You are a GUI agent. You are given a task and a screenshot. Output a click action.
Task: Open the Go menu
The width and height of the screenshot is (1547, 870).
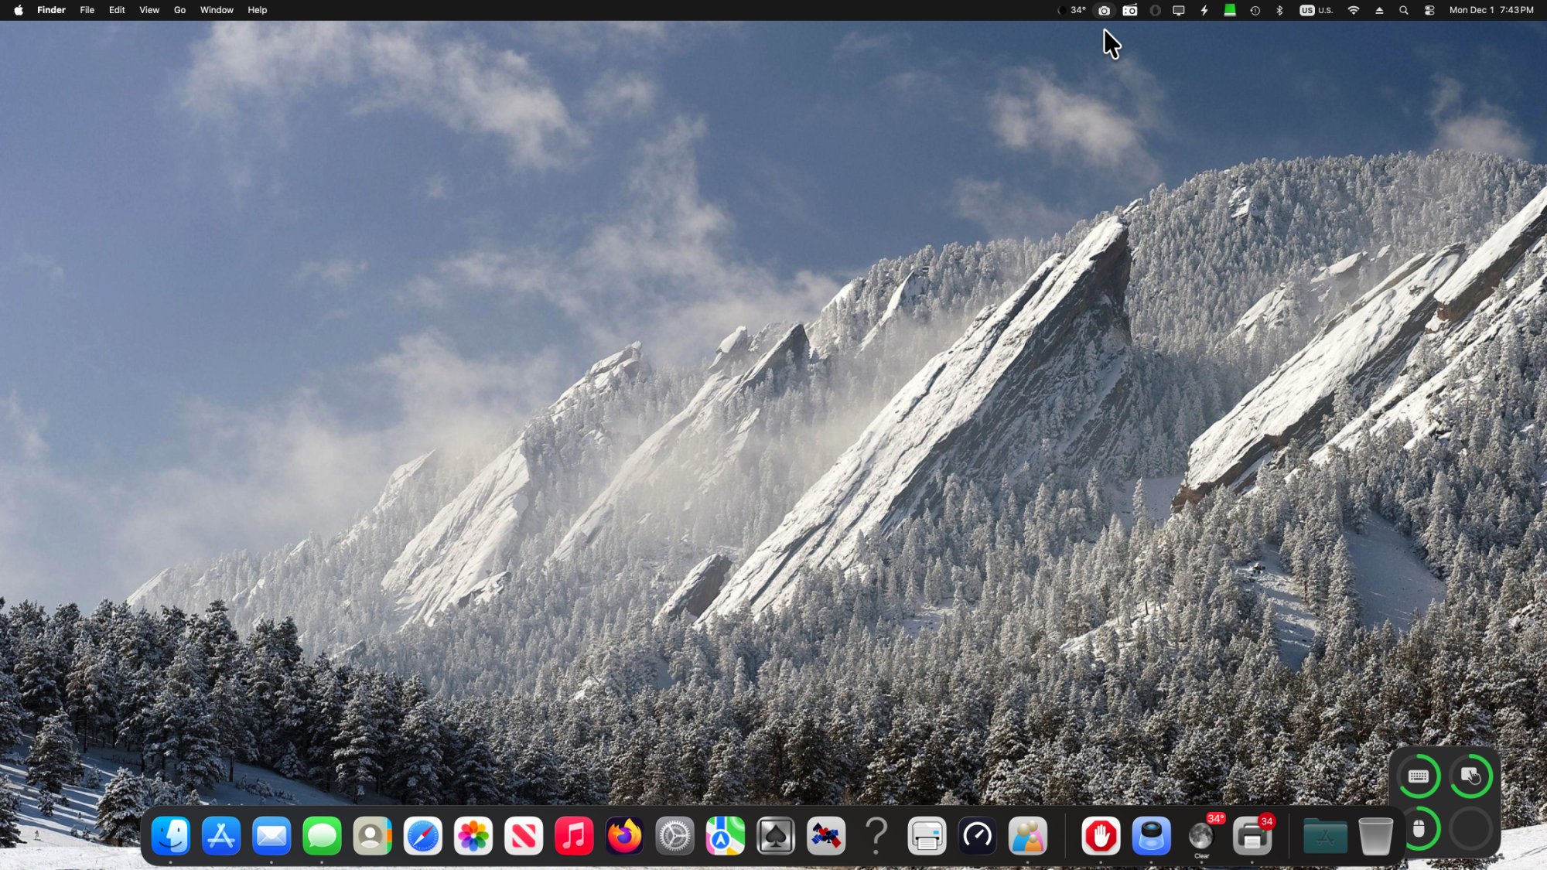(179, 10)
